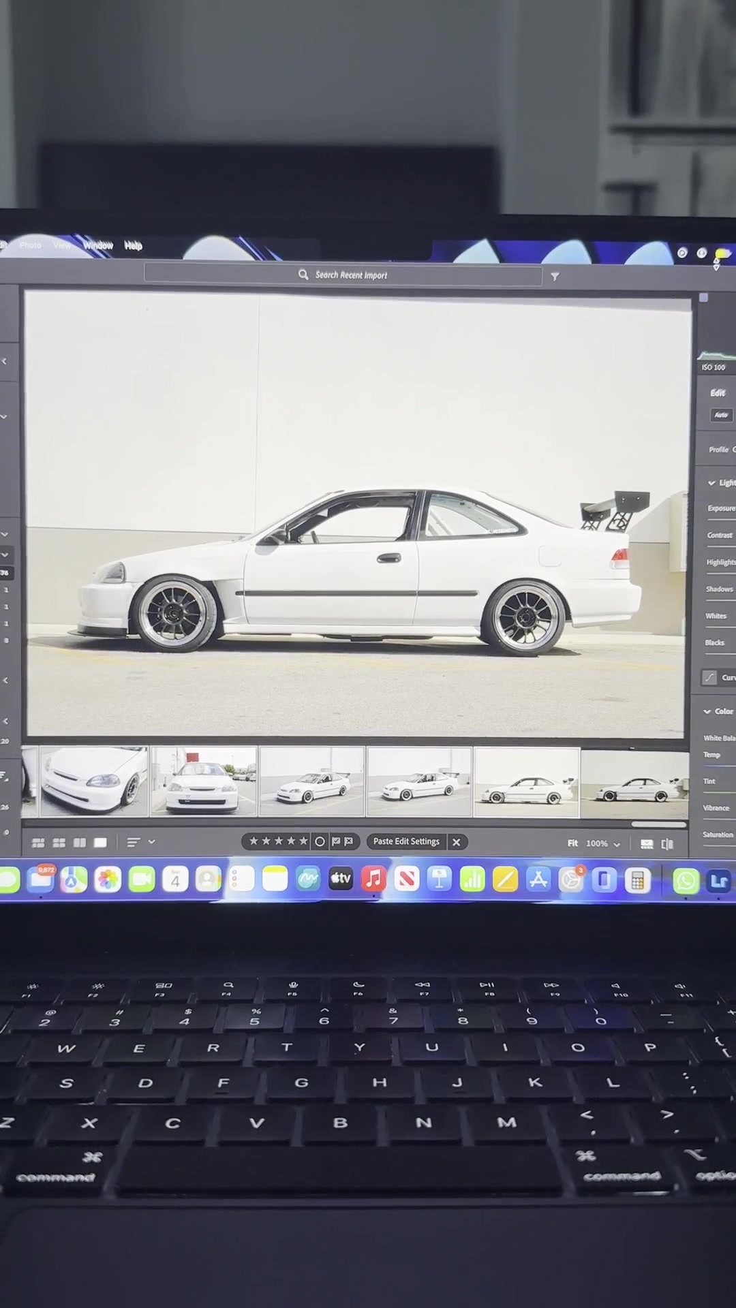Open the tone Curve icon
The width and height of the screenshot is (736, 1308).
[709, 677]
